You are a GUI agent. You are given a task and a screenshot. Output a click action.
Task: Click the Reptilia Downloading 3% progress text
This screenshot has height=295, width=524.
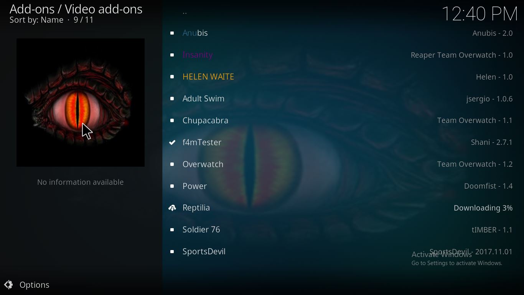tap(483, 208)
